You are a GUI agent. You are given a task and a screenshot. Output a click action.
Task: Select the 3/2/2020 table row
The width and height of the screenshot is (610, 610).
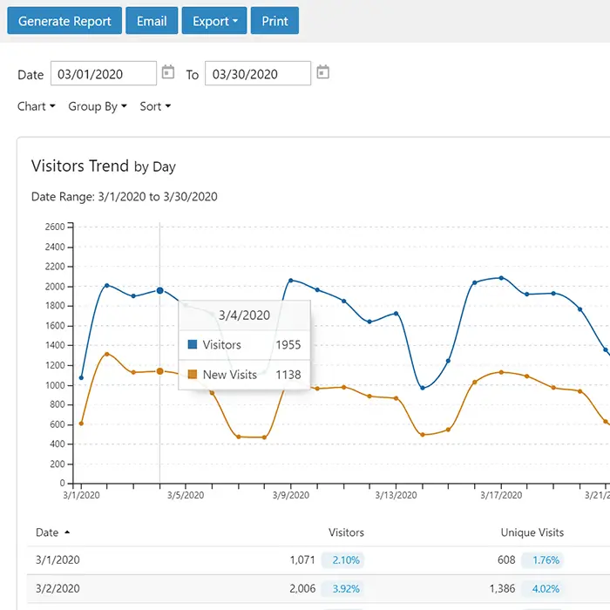(x=261, y=589)
